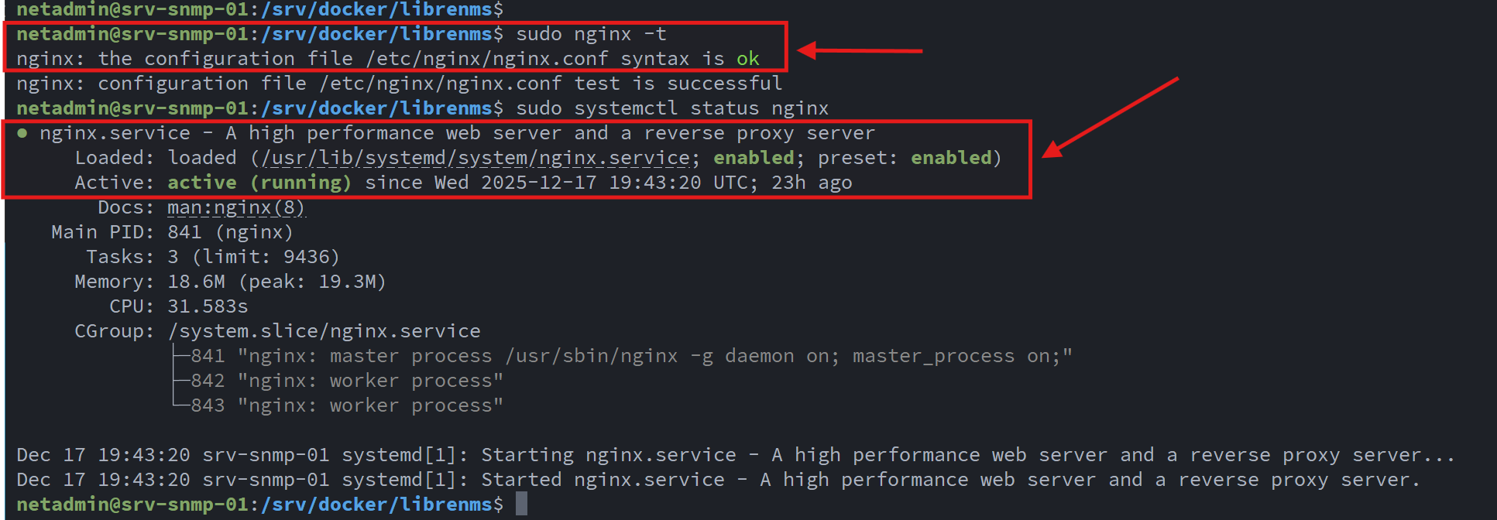Click the Main PID 841 line
This screenshot has height=520, width=1497.
click(x=172, y=232)
